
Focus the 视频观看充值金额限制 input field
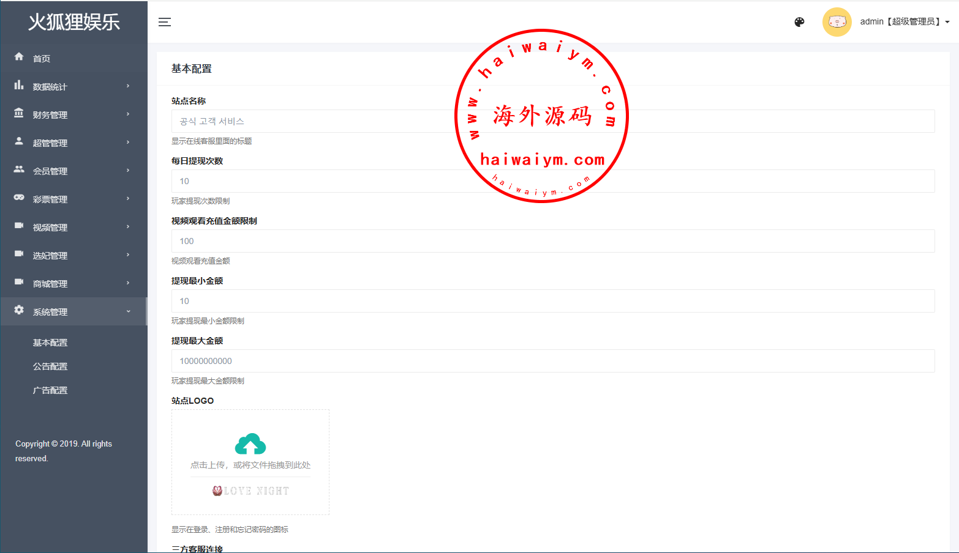pyautogui.click(x=553, y=241)
